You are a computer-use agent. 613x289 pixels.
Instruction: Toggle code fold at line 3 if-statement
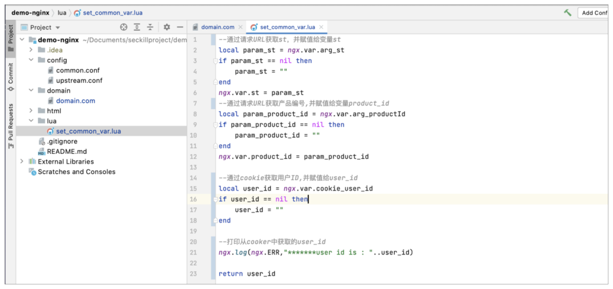click(215, 61)
